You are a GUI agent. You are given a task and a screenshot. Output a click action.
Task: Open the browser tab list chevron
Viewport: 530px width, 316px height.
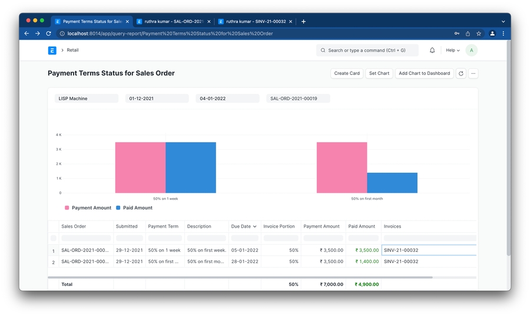(x=503, y=22)
